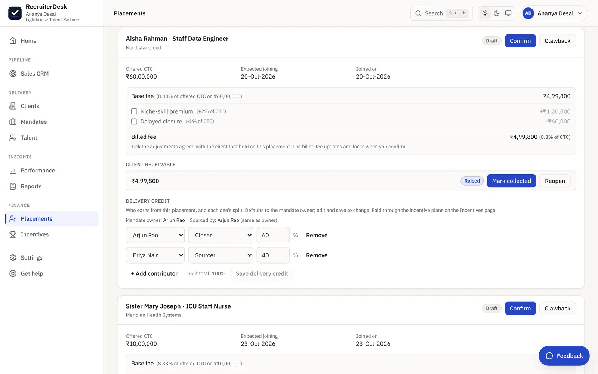Expand the Ananya Desai account menu chevron
This screenshot has width=598, height=374.
[580, 13]
